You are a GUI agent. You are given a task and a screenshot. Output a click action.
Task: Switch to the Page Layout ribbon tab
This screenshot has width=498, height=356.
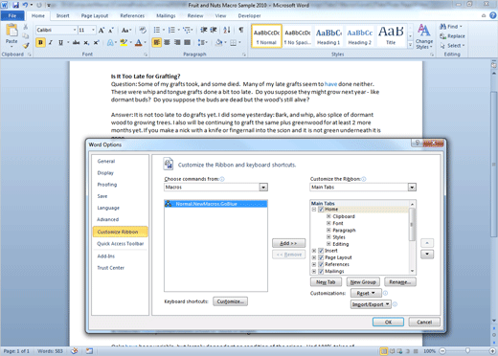[x=95, y=15]
